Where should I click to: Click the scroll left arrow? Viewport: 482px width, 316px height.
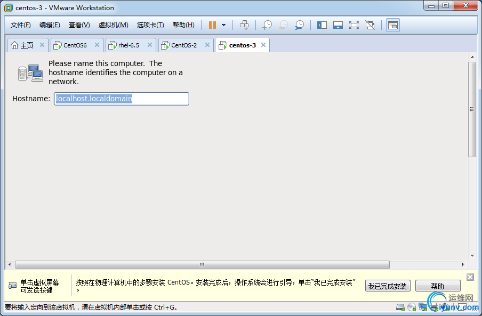[10, 264]
